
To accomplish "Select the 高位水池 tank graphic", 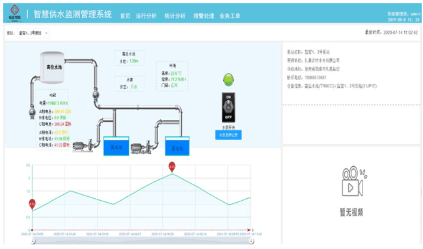I will point(52,67).
